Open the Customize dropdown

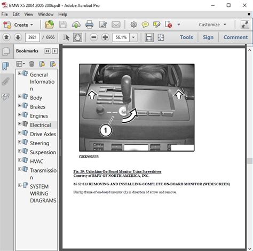(x=212, y=25)
